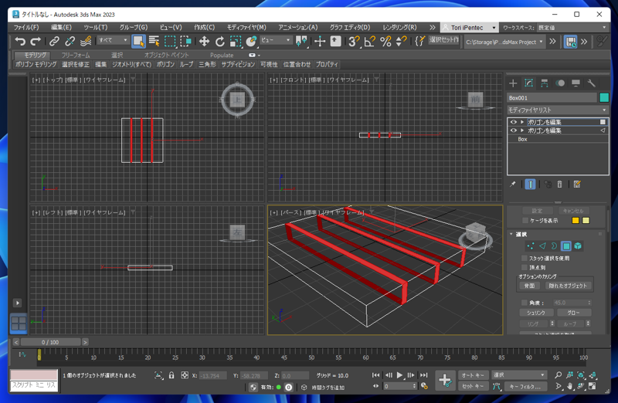This screenshot has height=403, width=618.
Task: Expand the top ポリゴンを編集 modifier arrow
Action: [522, 122]
